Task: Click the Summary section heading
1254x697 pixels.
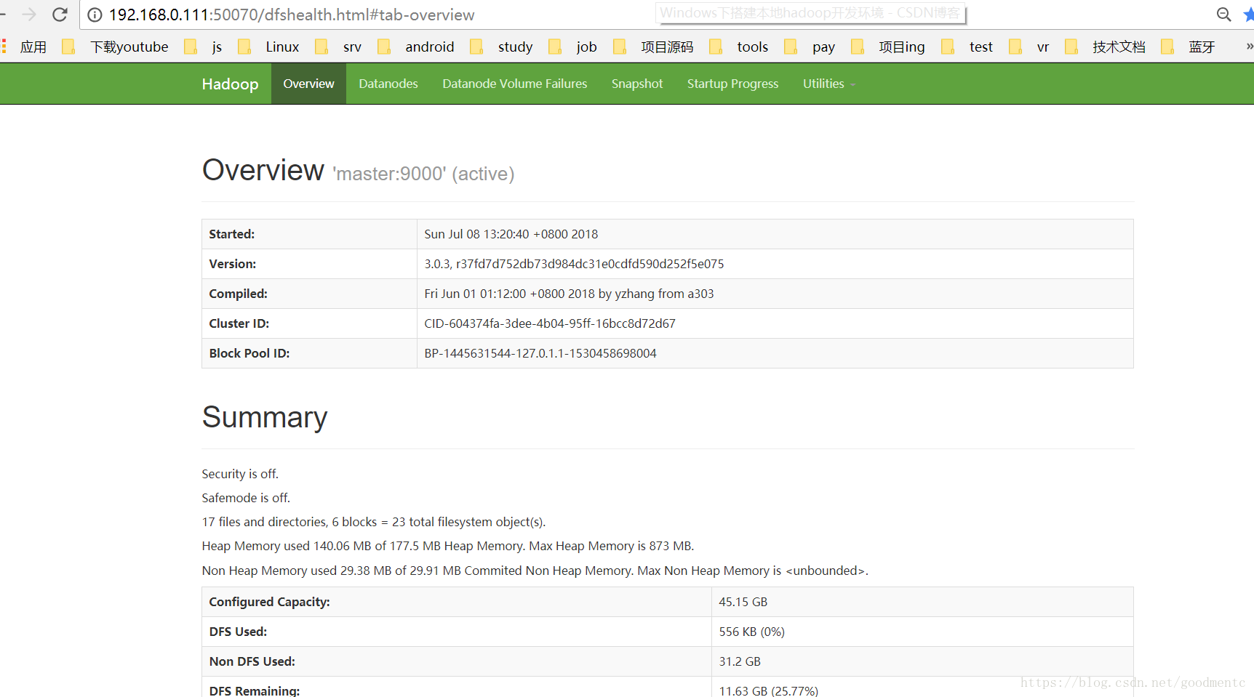Action: tap(265, 417)
